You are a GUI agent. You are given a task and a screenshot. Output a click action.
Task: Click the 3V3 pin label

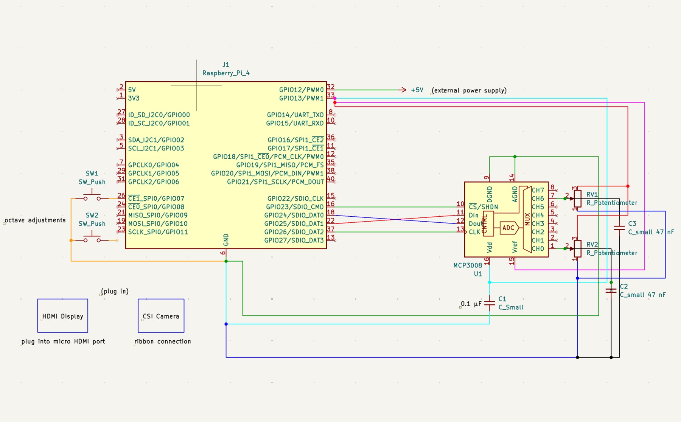coord(134,98)
